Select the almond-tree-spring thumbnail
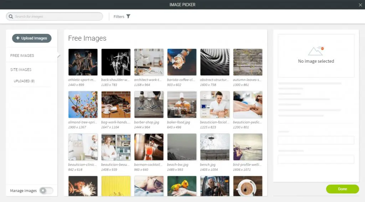 click(83, 104)
